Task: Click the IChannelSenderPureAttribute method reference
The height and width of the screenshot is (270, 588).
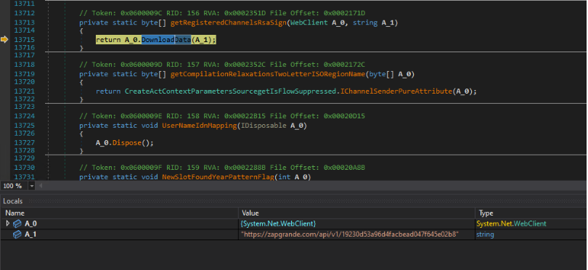Action: 396,91
